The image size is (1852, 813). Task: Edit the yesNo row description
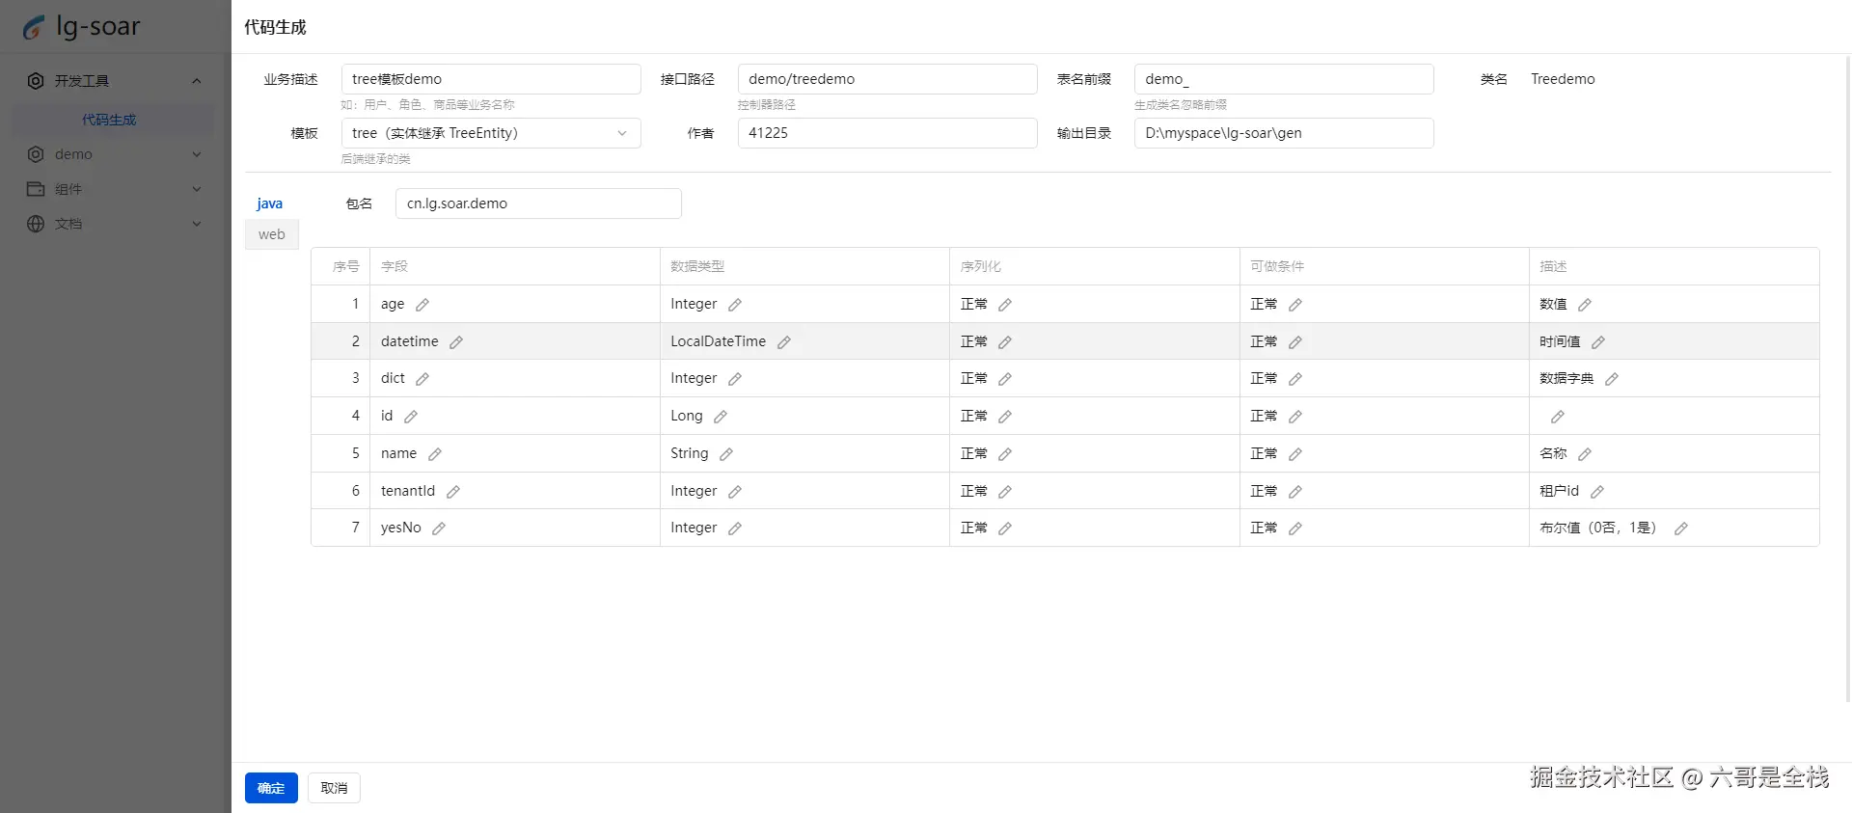click(1680, 528)
